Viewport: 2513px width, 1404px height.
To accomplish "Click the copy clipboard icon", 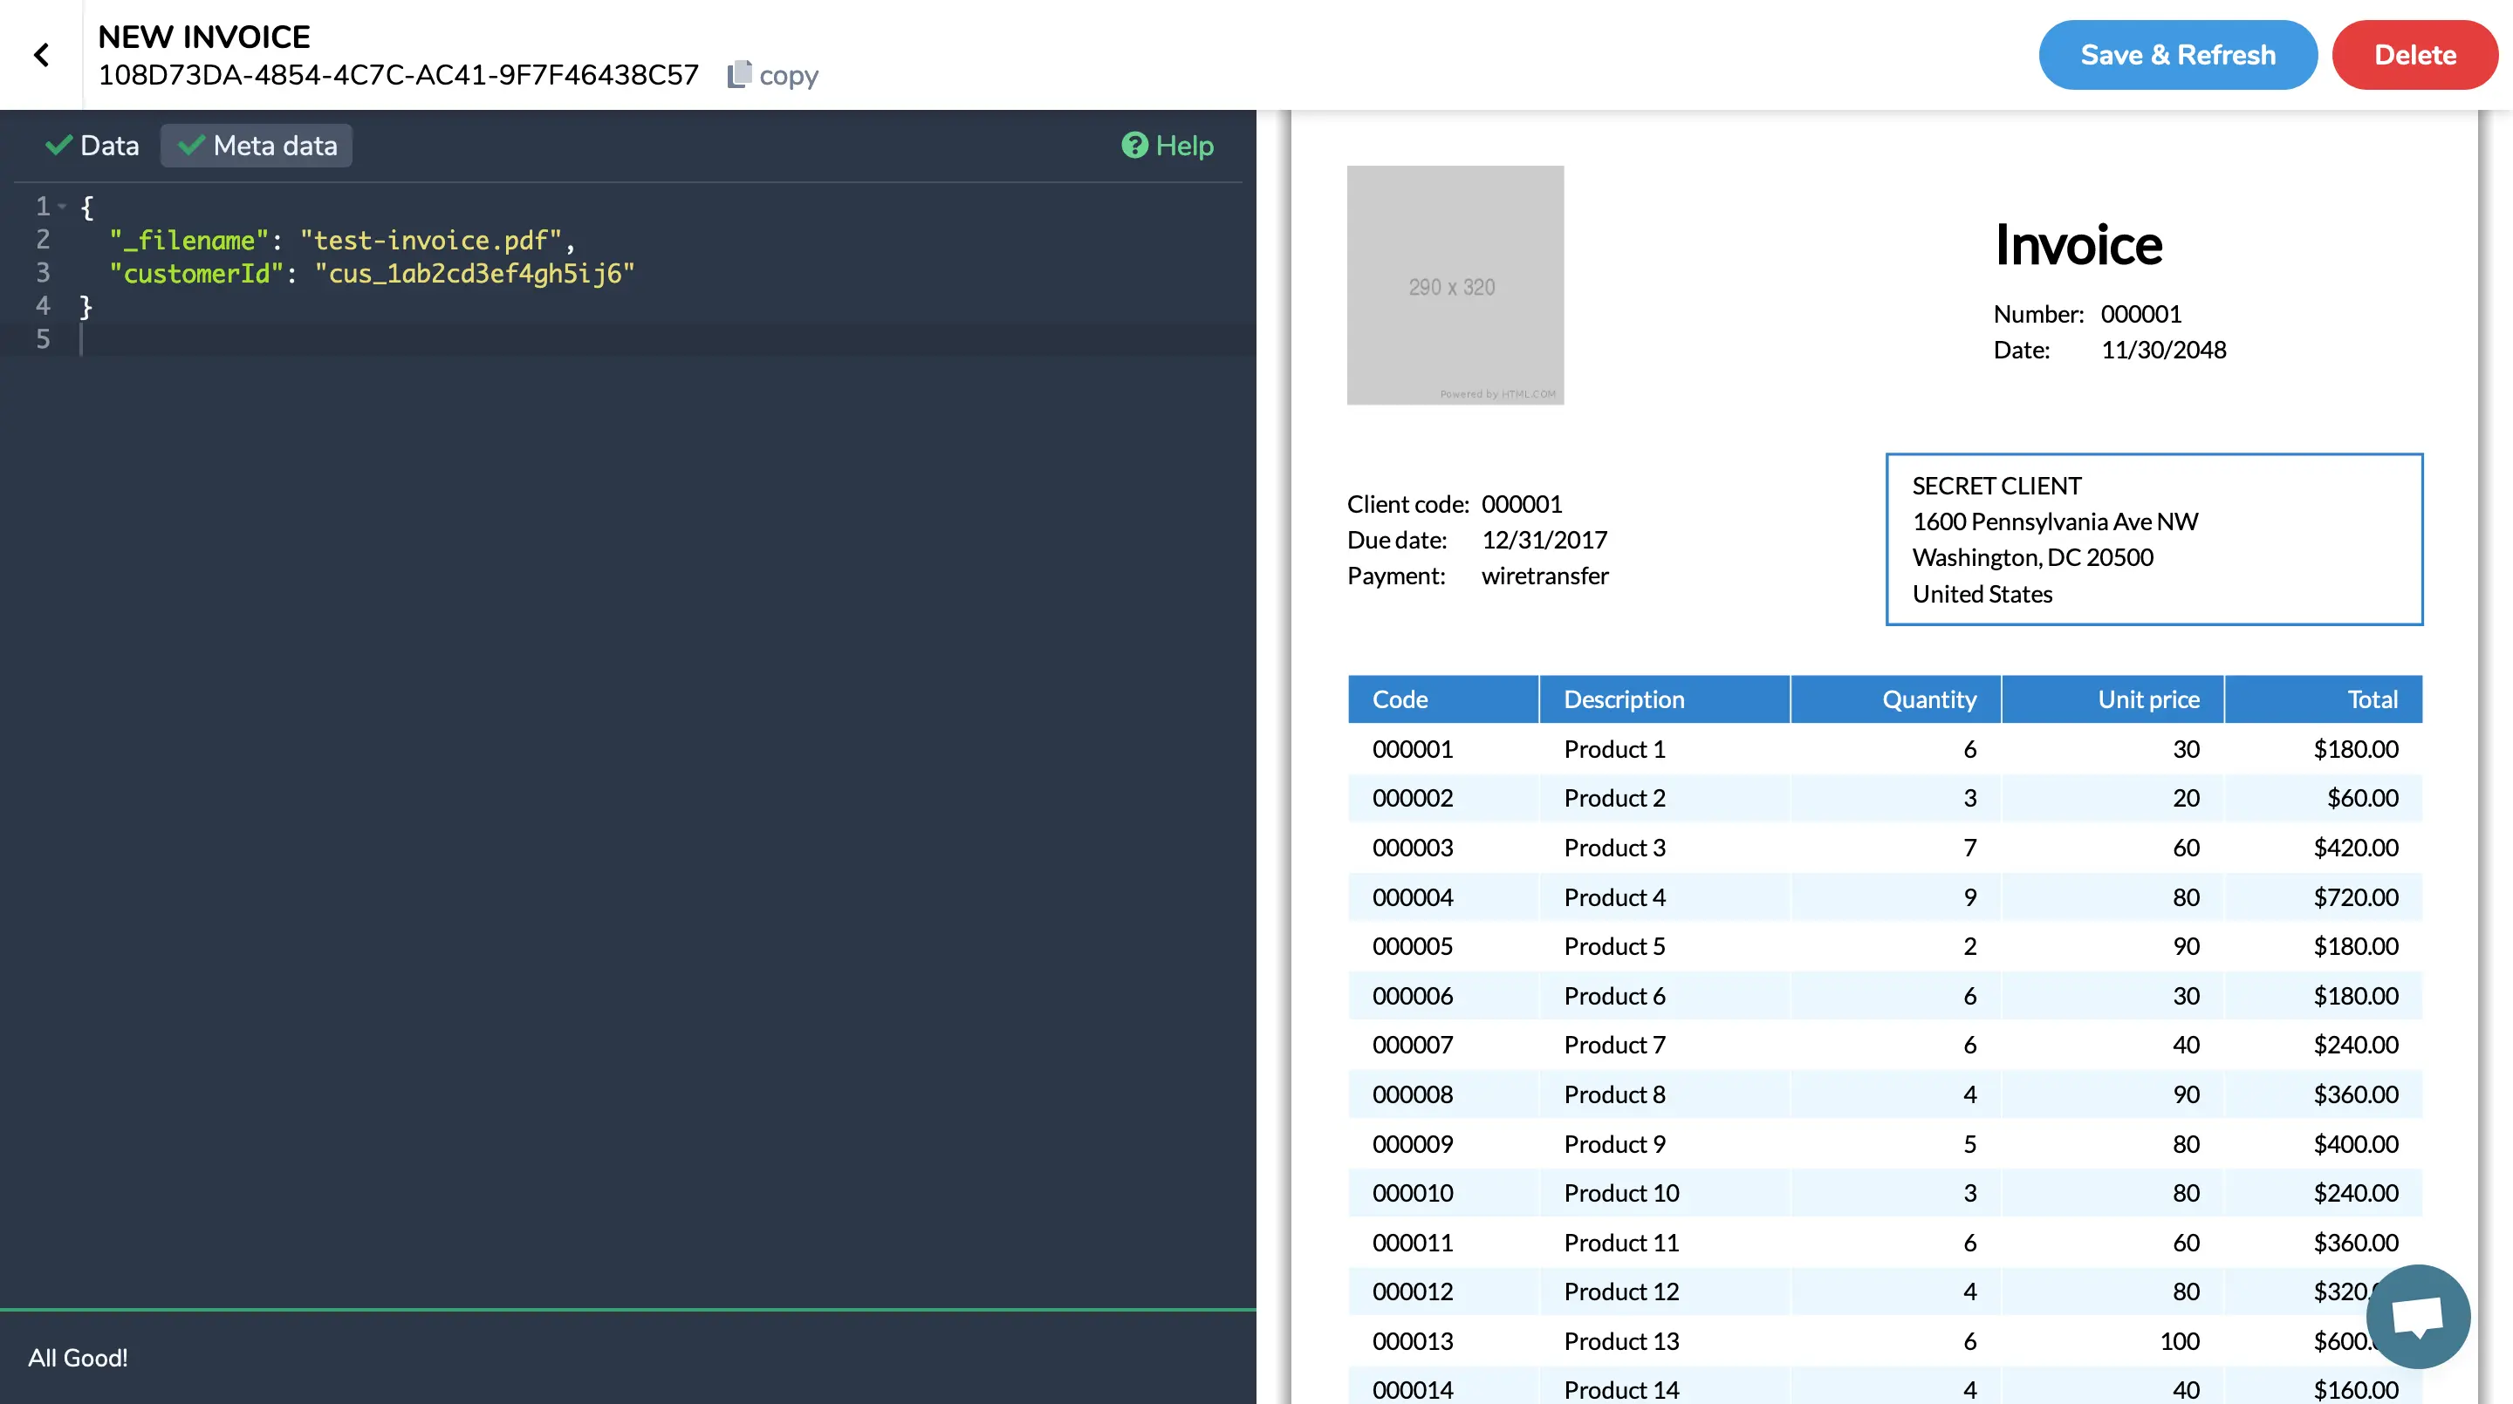I will [x=739, y=74].
